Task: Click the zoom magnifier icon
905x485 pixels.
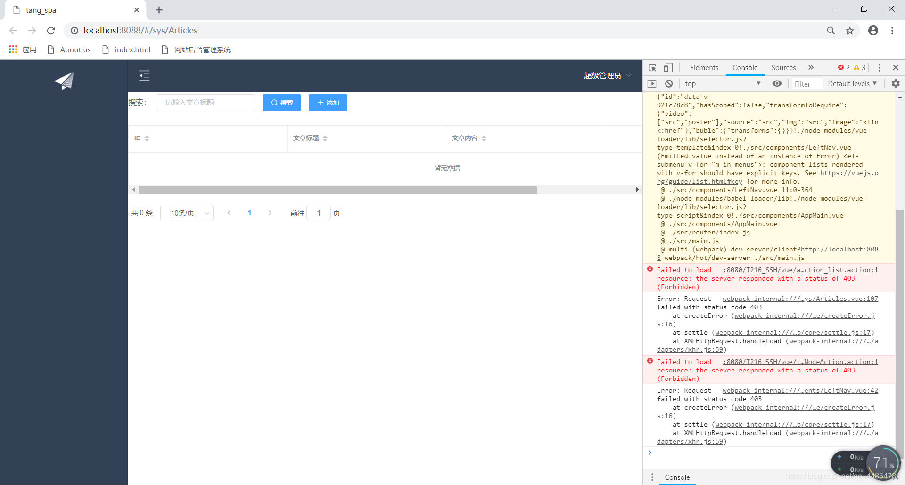Action: (x=831, y=31)
